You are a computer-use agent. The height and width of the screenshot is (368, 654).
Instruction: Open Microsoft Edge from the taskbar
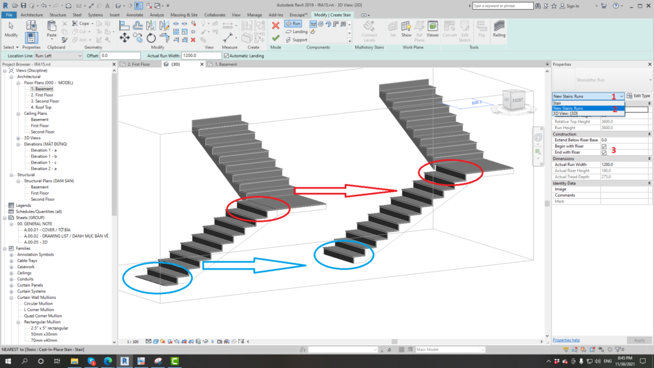pyautogui.click(x=107, y=361)
